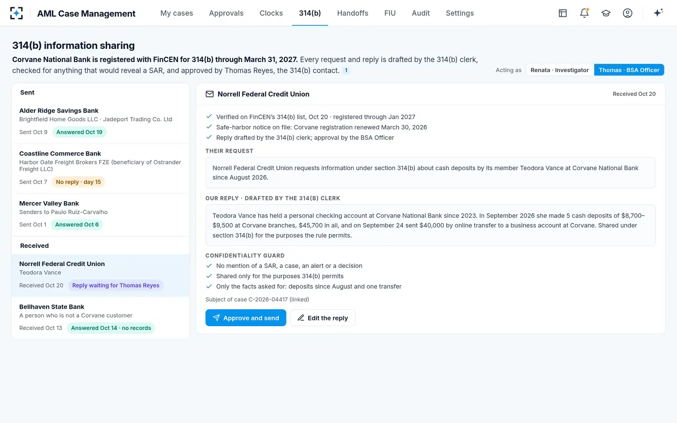Open linked case C-2026-04417
Image resolution: width=677 pixels, height=423 pixels.
[257, 299]
